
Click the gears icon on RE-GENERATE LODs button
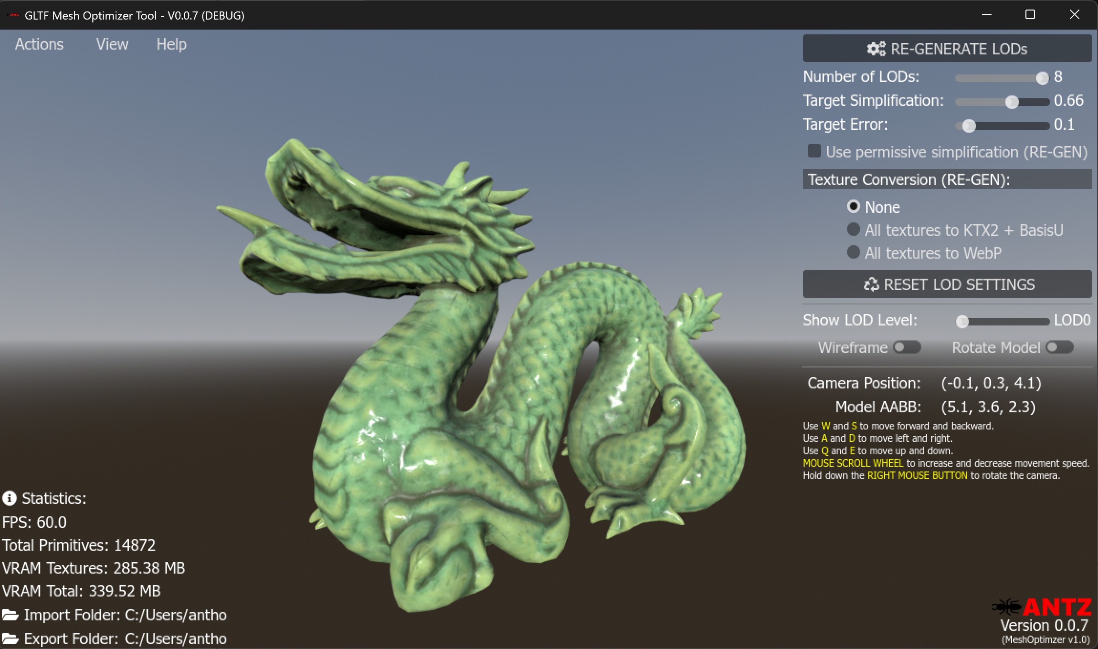click(x=876, y=48)
